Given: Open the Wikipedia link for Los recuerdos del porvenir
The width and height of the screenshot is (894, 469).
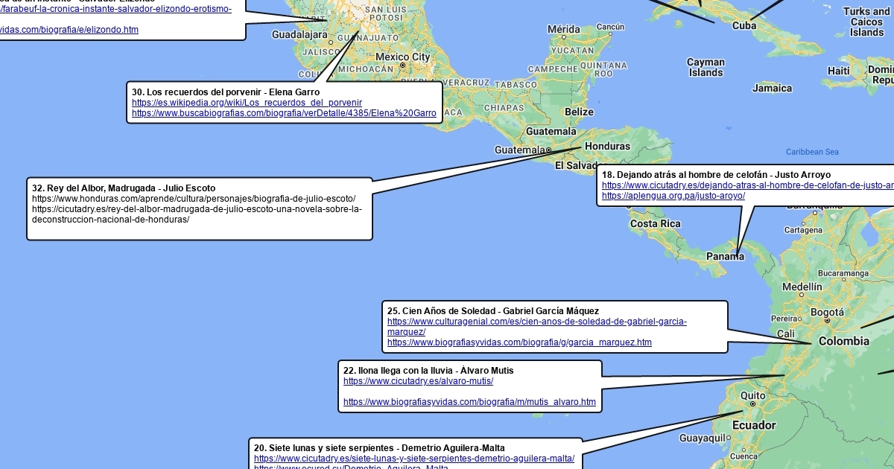Looking at the screenshot, I should click(x=247, y=103).
